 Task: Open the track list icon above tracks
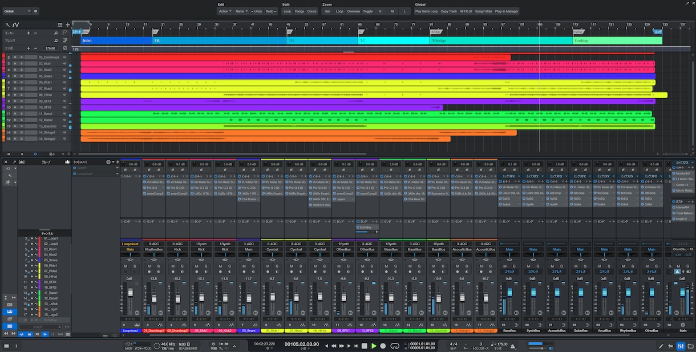60,25
